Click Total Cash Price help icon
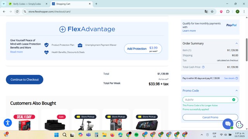Image resolution: width=248 pixels, height=139 pixels. (203, 67)
